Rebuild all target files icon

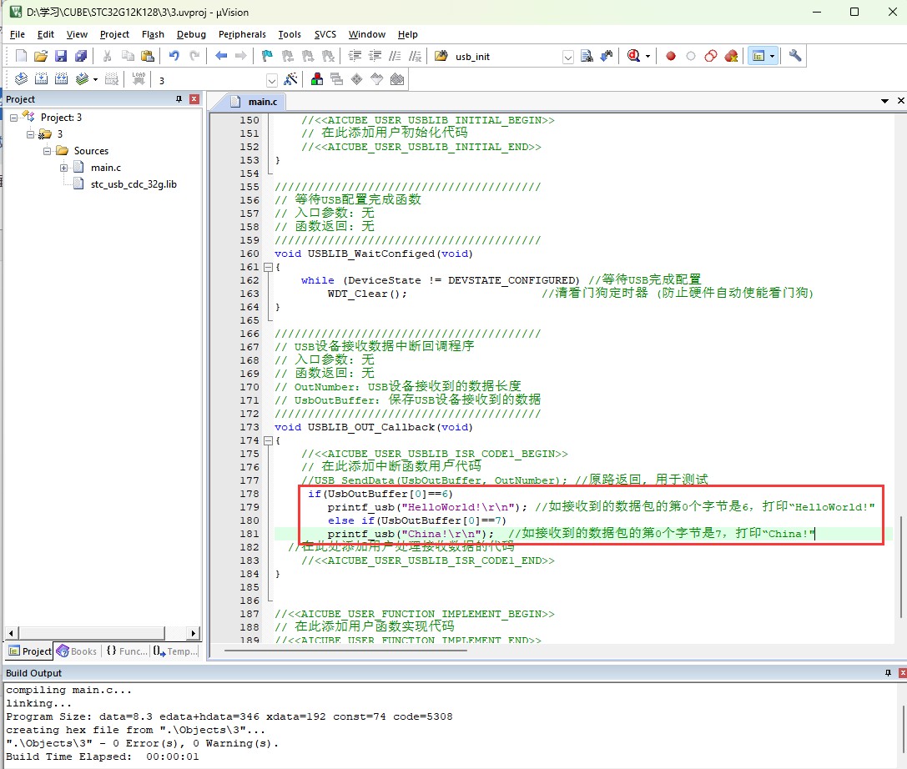[61, 79]
